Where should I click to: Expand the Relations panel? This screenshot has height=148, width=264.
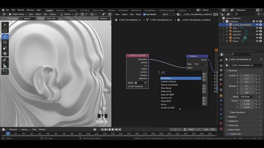point(232,117)
